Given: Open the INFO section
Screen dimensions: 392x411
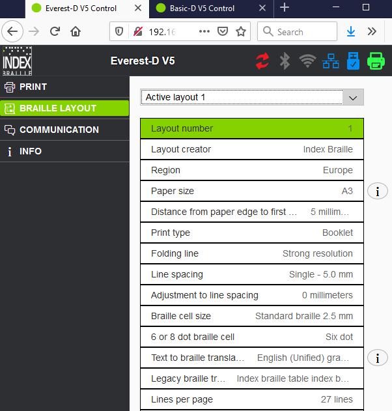Looking at the screenshot, I should [64, 151].
